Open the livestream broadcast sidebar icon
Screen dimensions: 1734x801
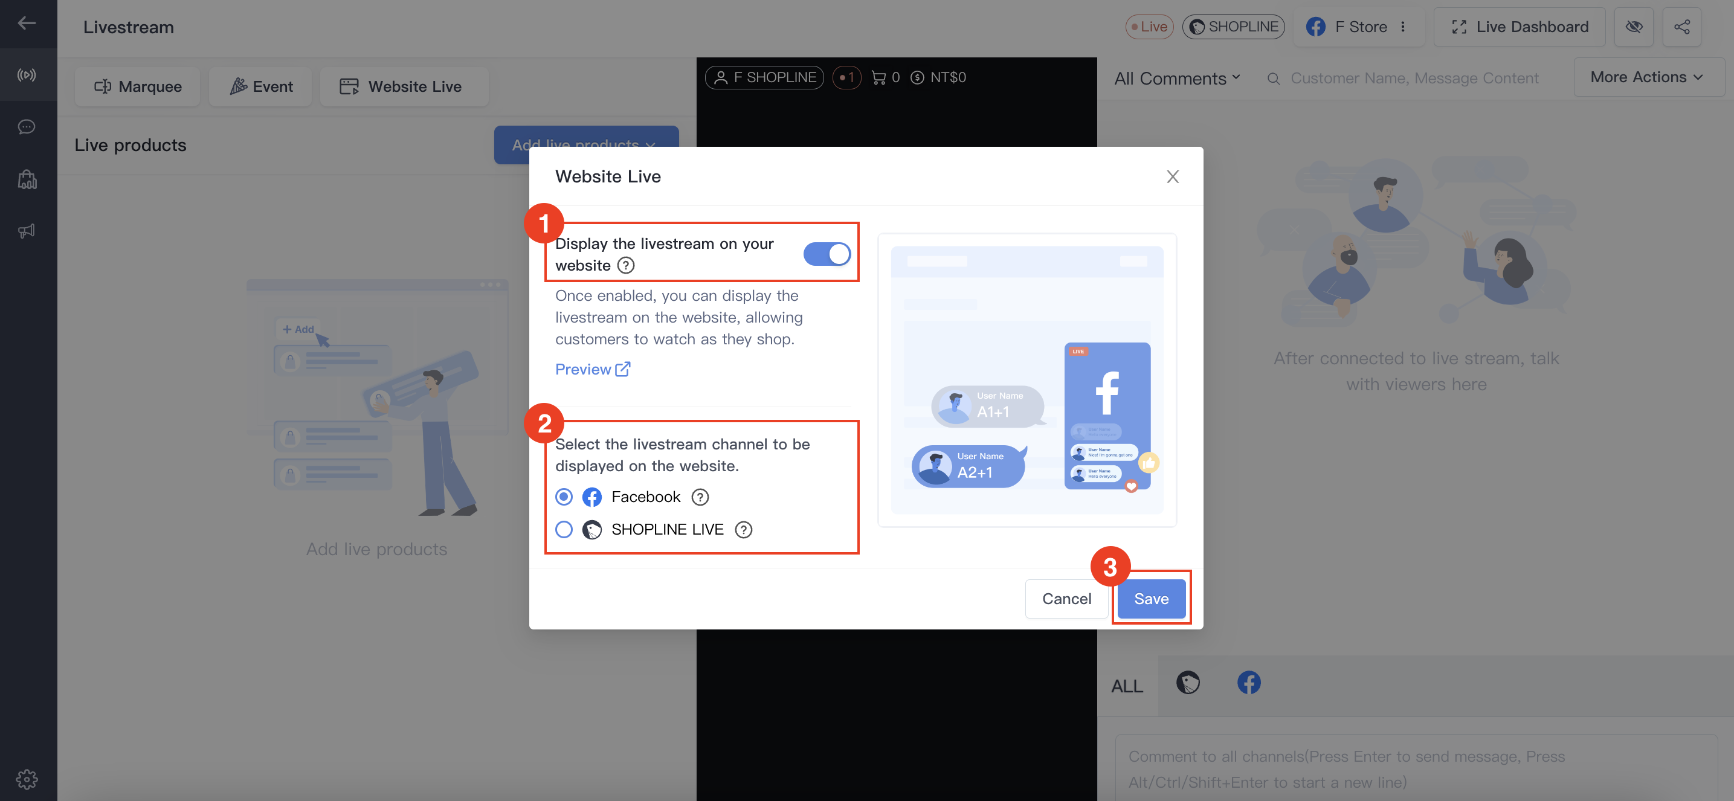(27, 75)
